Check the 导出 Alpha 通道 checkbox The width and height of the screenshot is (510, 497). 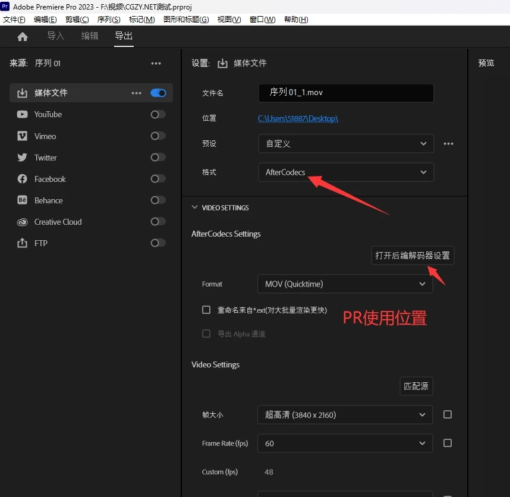206,334
